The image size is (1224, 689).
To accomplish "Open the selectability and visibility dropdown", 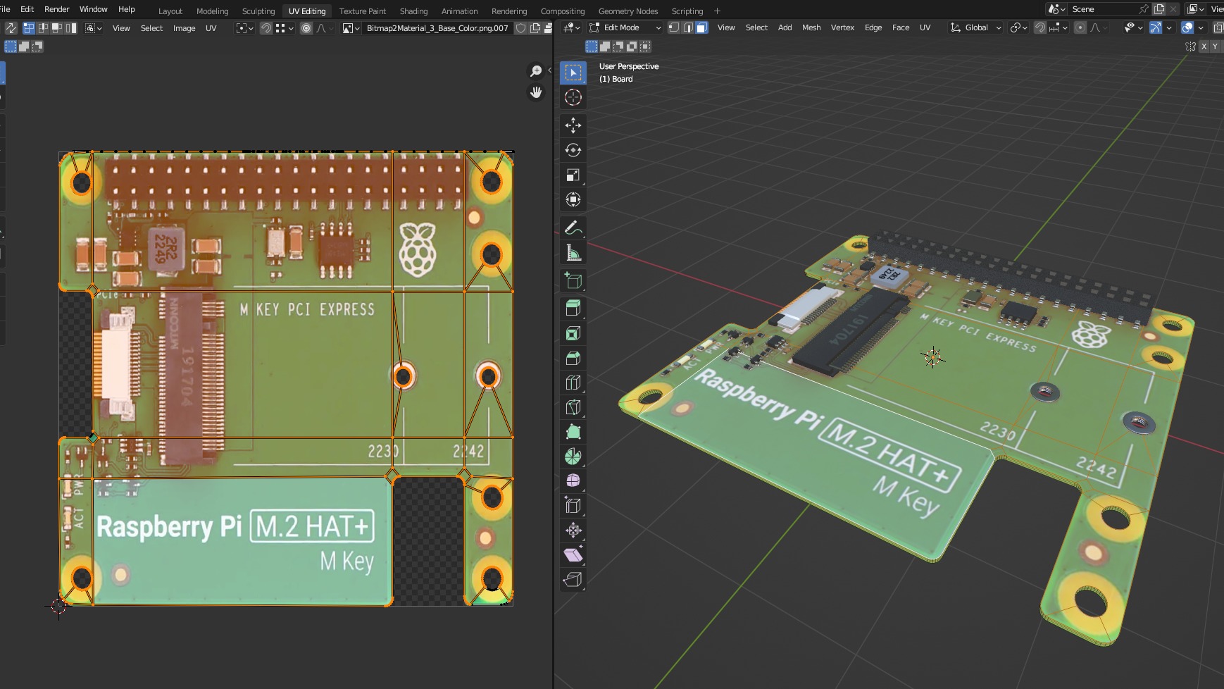I will 1132,27.
